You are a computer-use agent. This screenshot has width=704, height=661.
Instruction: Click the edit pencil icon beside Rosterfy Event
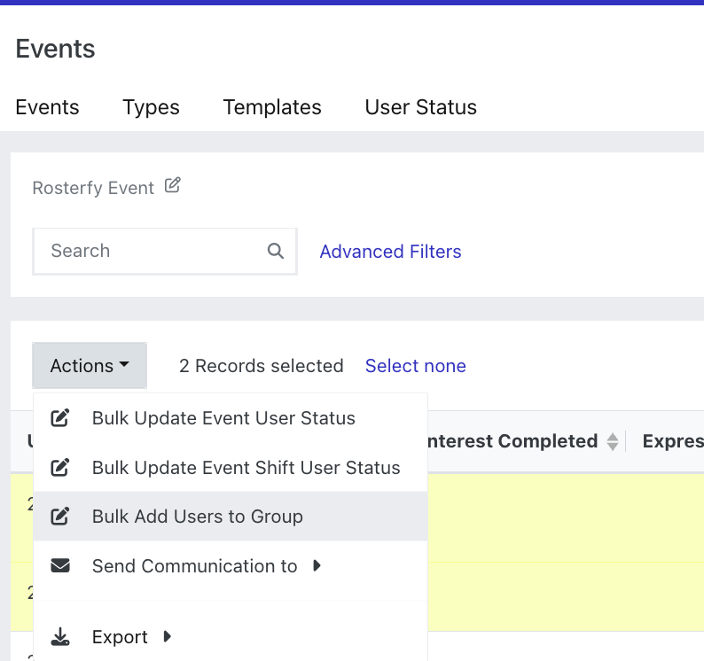tap(173, 186)
